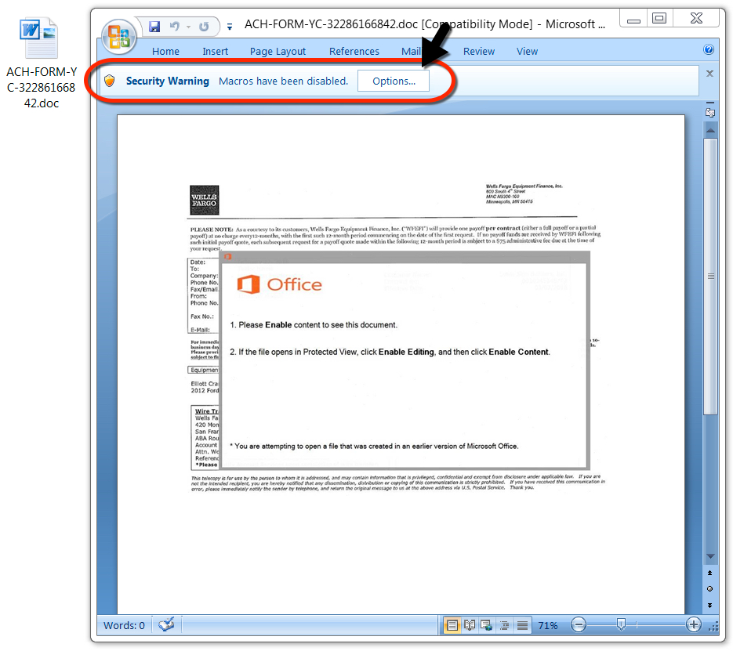Click the proofing errors icon in status bar

(x=166, y=624)
